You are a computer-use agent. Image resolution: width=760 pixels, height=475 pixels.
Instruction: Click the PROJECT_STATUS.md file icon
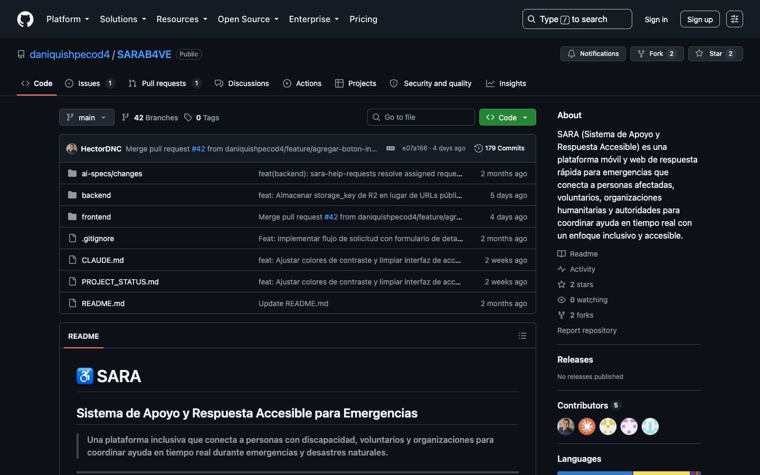pos(72,281)
